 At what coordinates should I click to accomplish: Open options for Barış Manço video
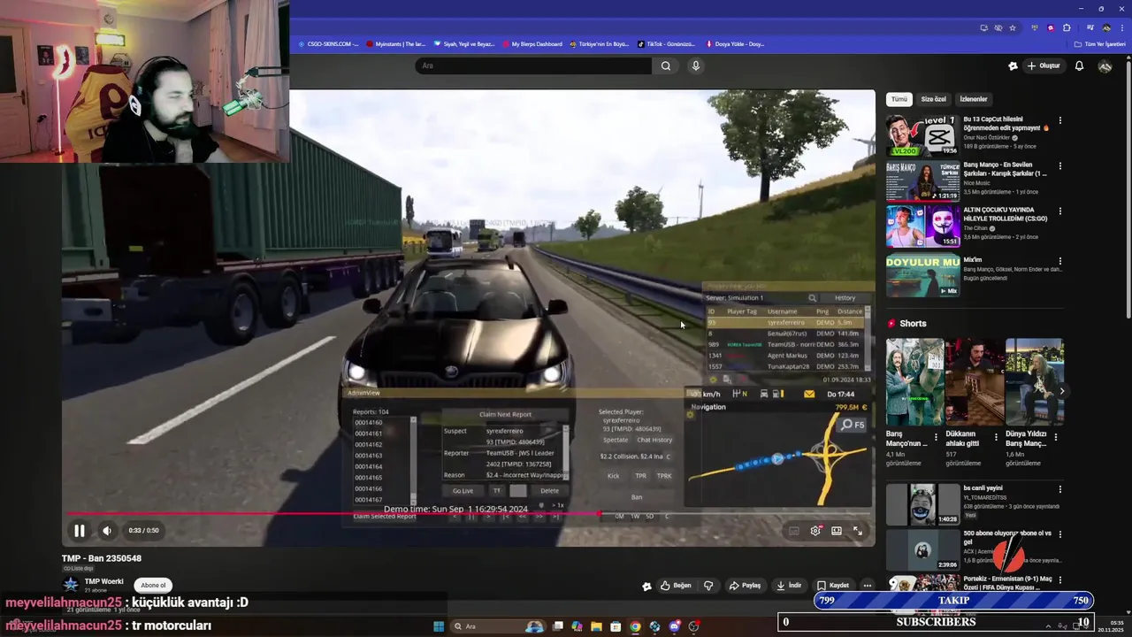pos(1060,165)
